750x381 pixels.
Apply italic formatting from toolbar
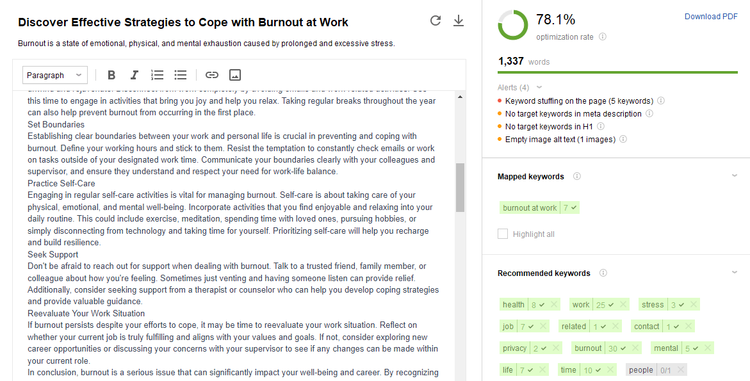[135, 75]
